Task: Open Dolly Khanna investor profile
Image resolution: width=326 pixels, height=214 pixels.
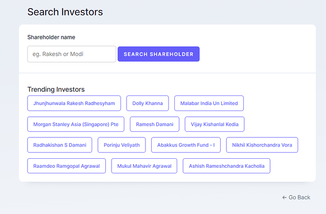Action: pyautogui.click(x=147, y=103)
